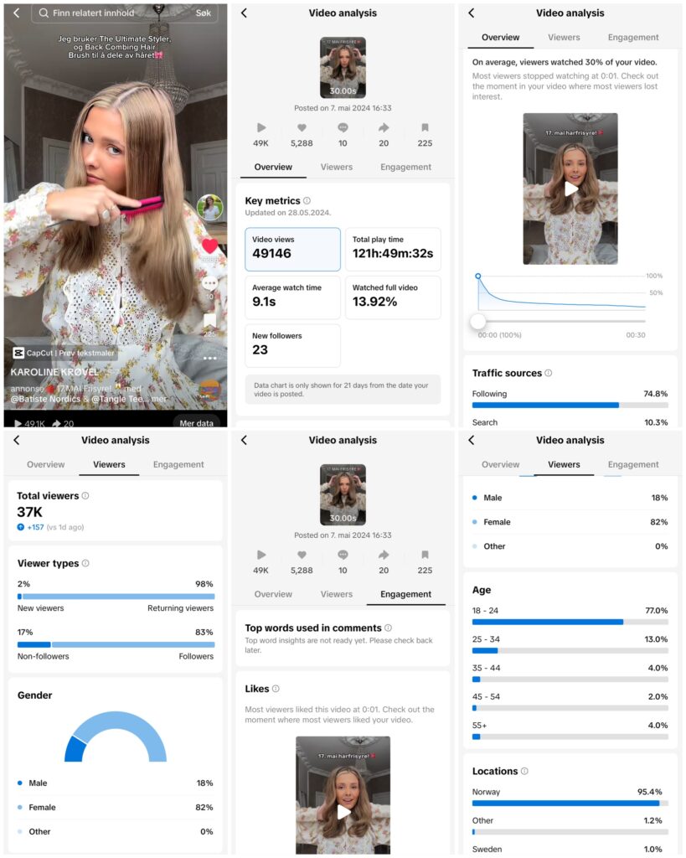Click the info icon next to Key metrics
Viewport: 686px width, 858px height.
pos(307,201)
